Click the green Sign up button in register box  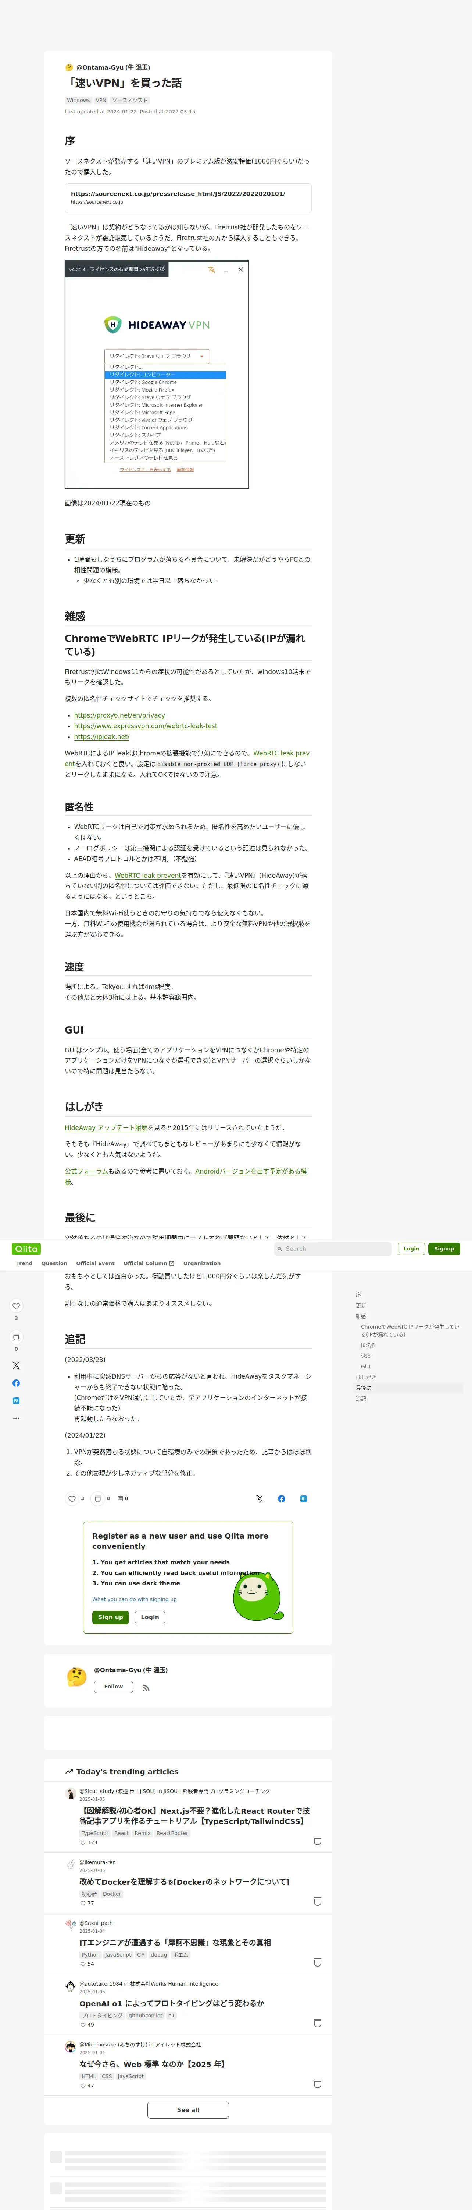[111, 1617]
